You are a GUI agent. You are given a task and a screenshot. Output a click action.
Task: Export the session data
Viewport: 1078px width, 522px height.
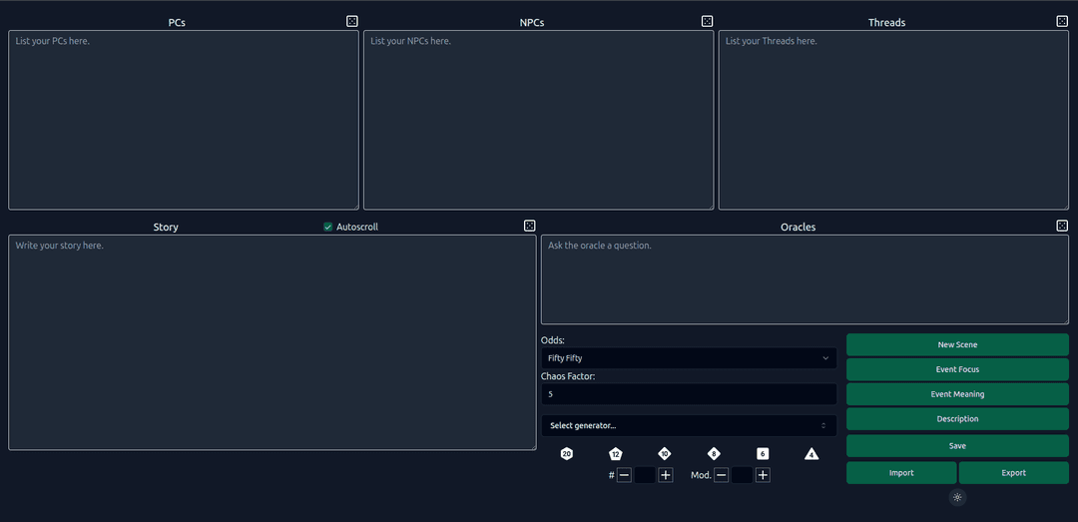tap(1013, 473)
